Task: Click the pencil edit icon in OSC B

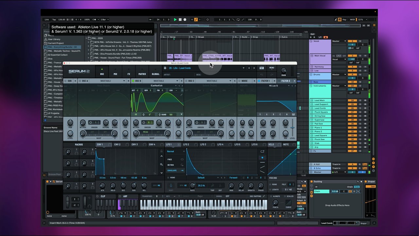Action: [x=181, y=95]
